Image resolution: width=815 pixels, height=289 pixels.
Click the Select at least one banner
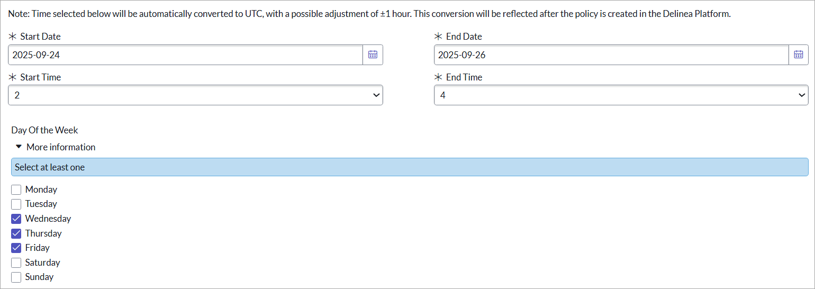pyautogui.click(x=410, y=167)
